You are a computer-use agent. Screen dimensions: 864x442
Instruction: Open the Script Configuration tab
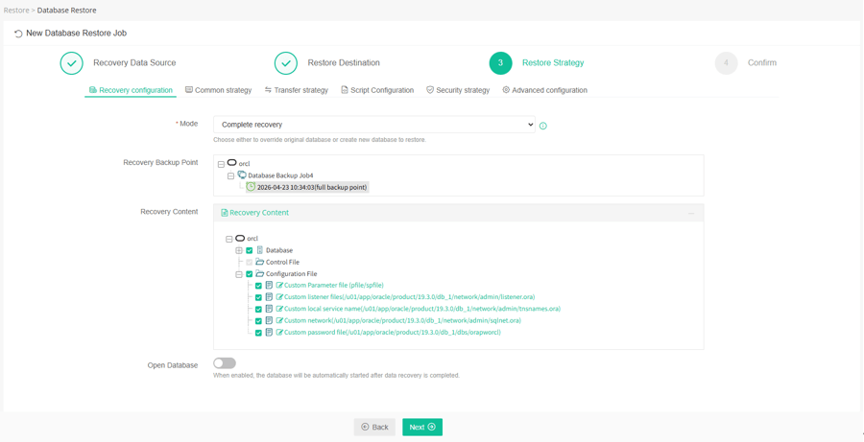(x=377, y=90)
